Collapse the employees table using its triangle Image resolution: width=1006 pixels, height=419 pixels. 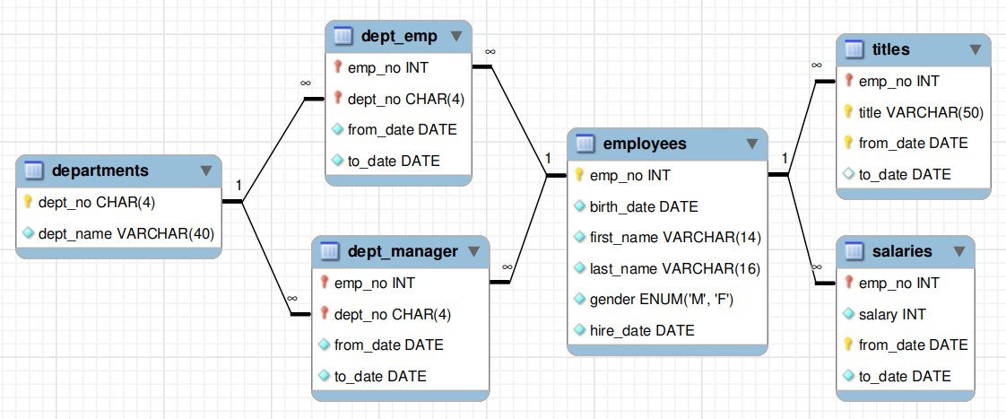pyautogui.click(x=752, y=144)
